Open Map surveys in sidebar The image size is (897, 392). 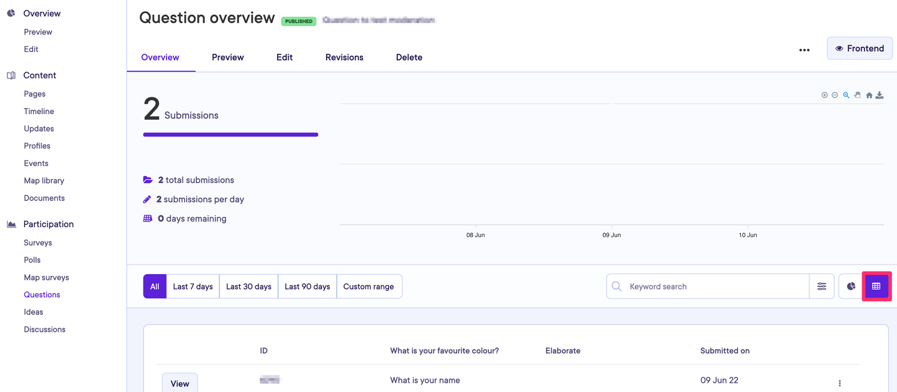[47, 277]
